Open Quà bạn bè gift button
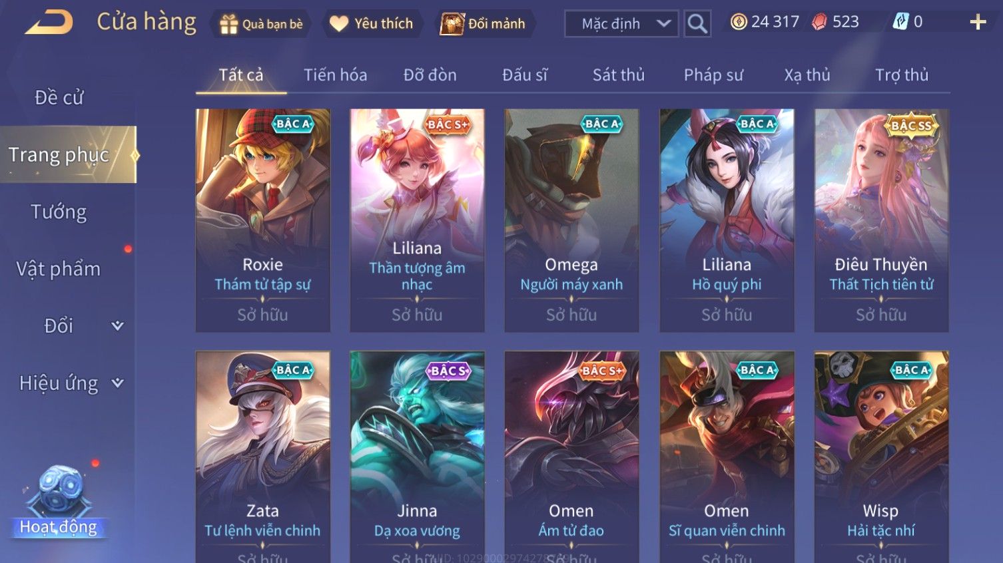The width and height of the screenshot is (1003, 563). (261, 24)
